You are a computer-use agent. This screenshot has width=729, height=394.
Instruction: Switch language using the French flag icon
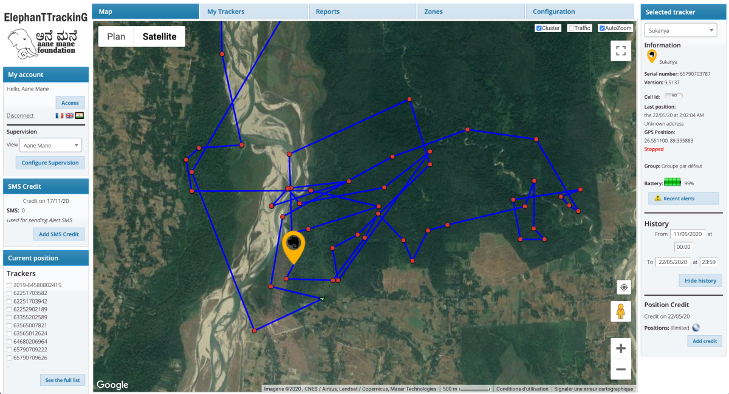[59, 115]
